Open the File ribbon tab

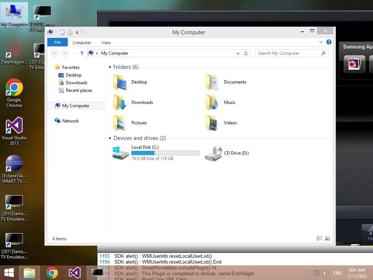click(x=58, y=42)
